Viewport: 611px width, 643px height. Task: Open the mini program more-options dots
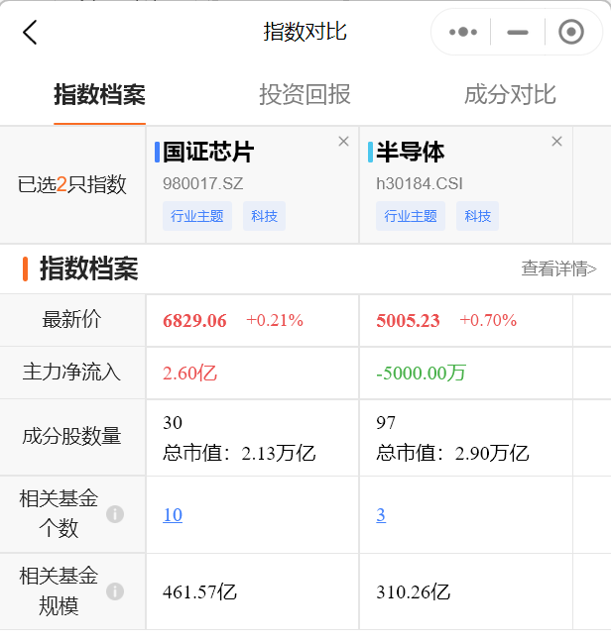pos(463,32)
